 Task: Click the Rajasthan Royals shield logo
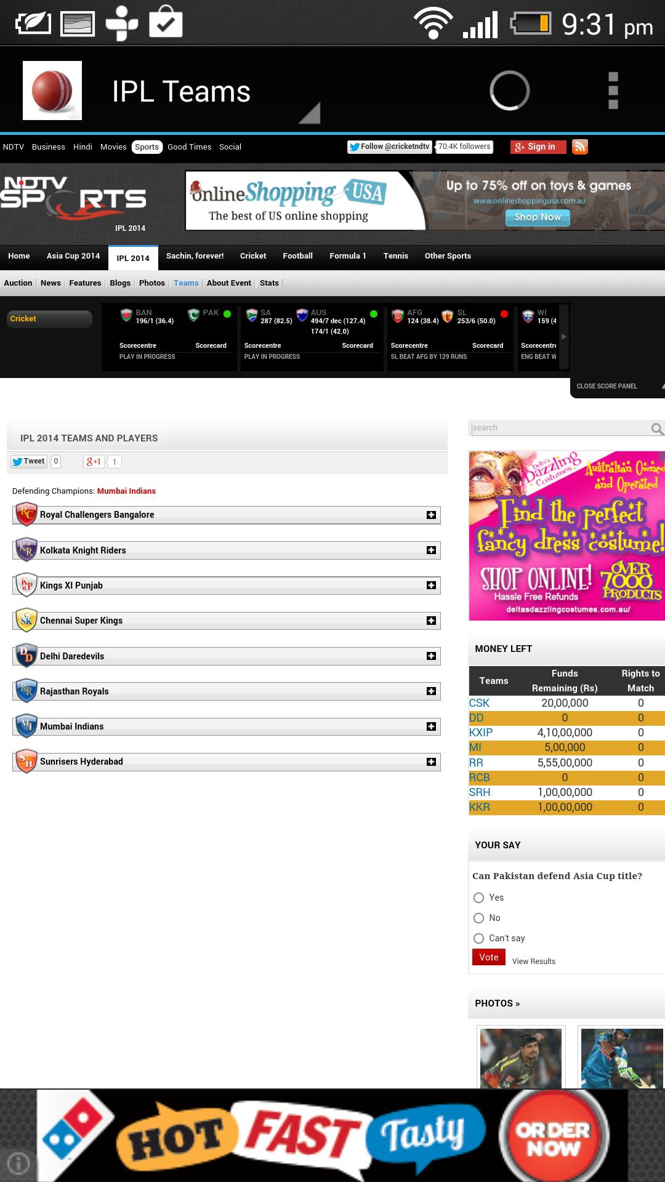[26, 690]
